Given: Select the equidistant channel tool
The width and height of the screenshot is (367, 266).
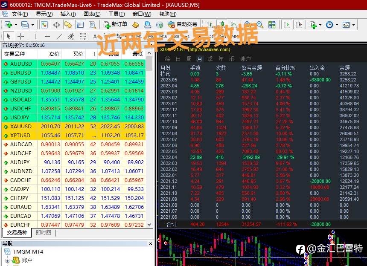Looking at the screenshot, I should click(71, 36).
